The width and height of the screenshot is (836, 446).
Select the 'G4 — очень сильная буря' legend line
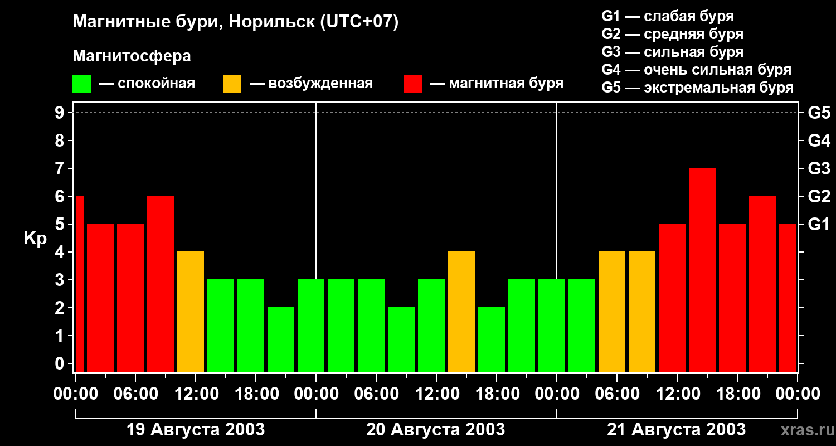[697, 70]
